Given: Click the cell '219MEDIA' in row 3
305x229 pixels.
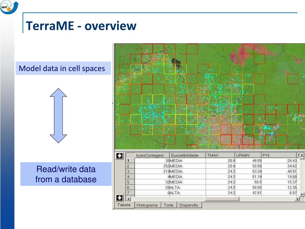Looking at the screenshot, I should [x=173, y=171].
